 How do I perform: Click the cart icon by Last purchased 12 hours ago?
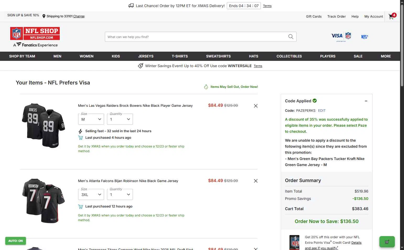tap(80, 206)
